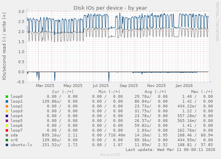The width and height of the screenshot is (221, 159).
Task: Click the sr0 dark green legend swatch
Action: [7, 140]
